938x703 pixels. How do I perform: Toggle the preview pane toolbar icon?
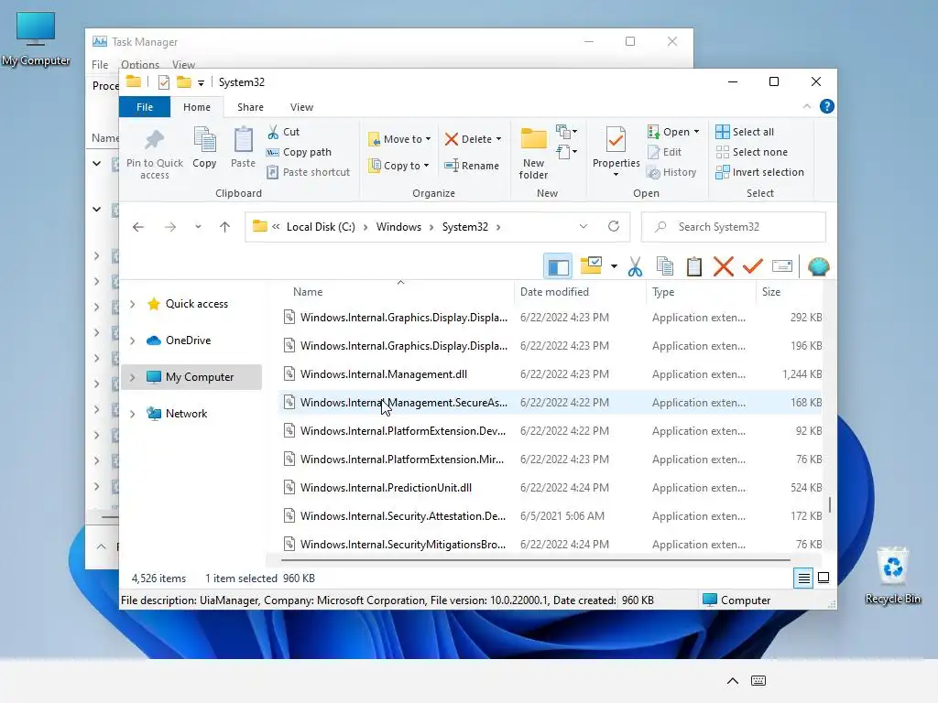click(558, 266)
